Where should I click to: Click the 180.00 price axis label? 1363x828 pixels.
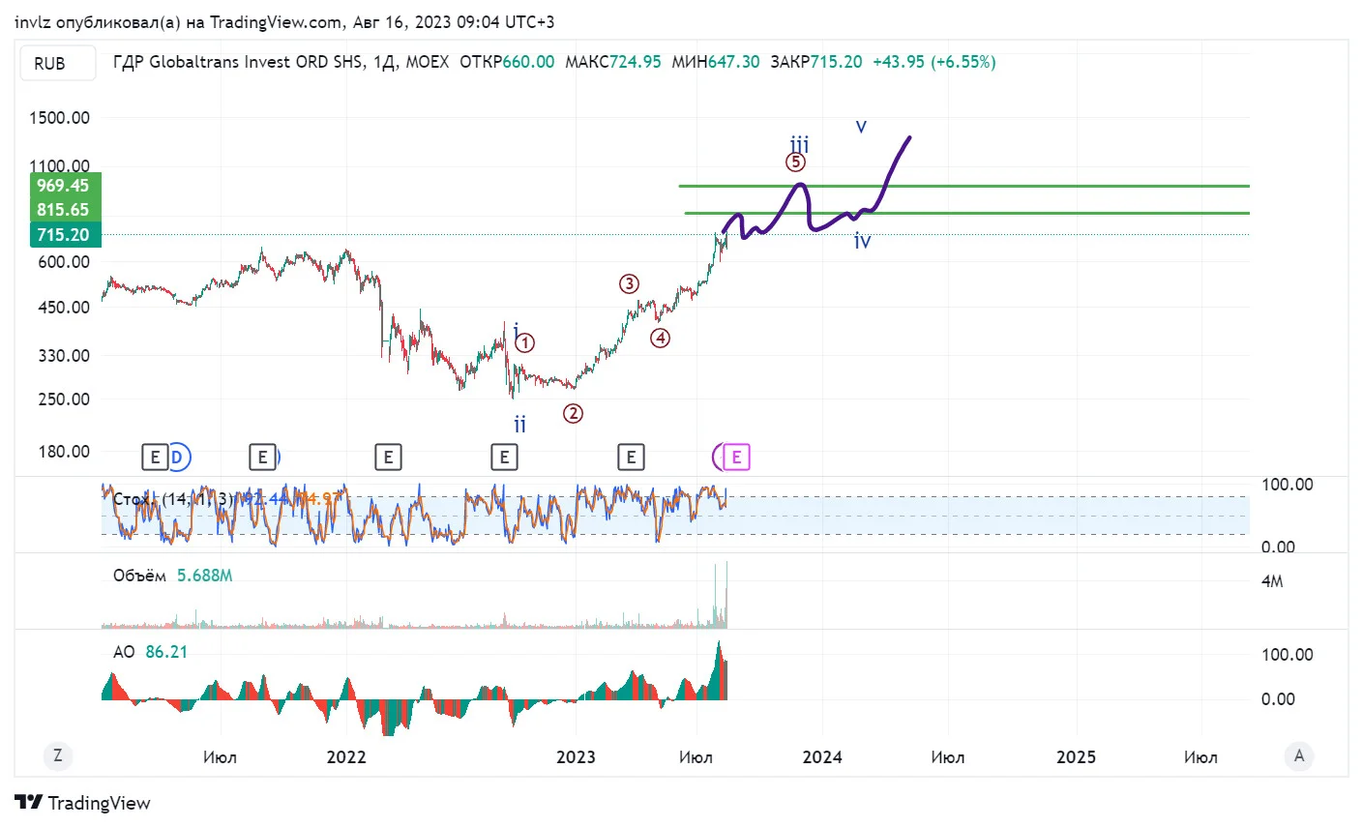point(64,452)
